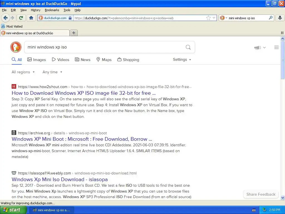The width and height of the screenshot is (285, 214).
Task: Click the duckduckgo.com site identity button
Action: click(x=55, y=18)
